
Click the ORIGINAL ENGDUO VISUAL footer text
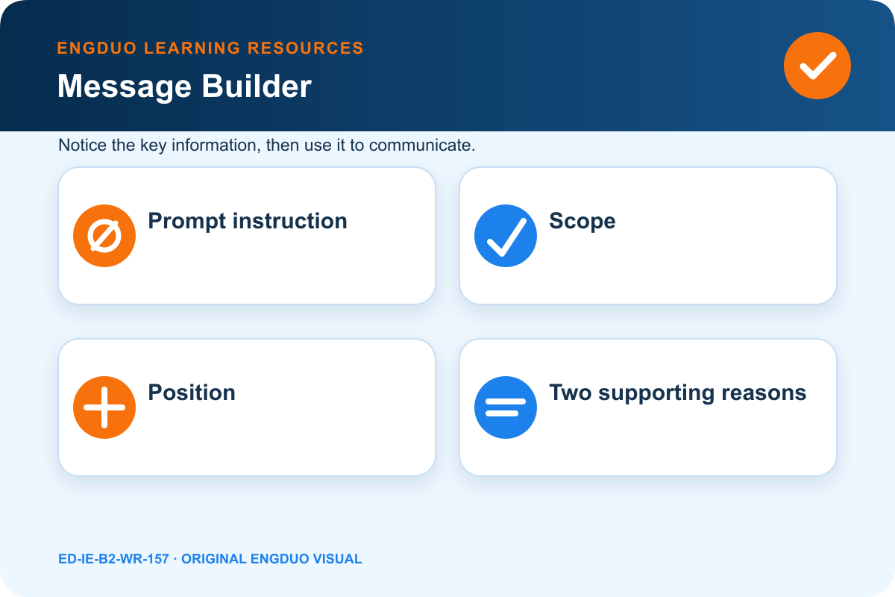[x=271, y=559]
